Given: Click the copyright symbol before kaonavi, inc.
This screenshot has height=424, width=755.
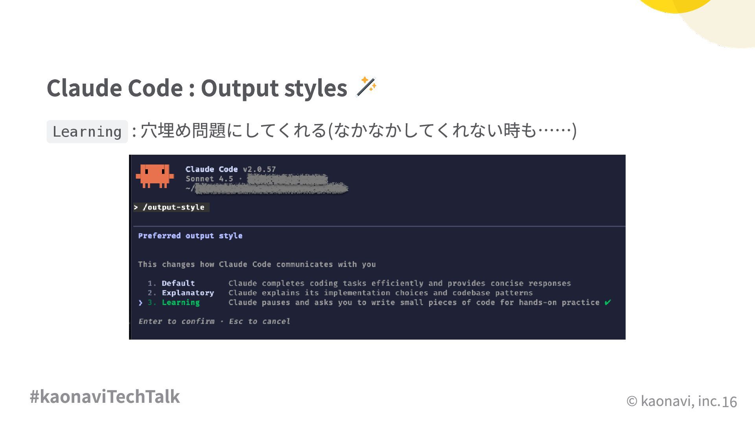Looking at the screenshot, I should 632,401.
